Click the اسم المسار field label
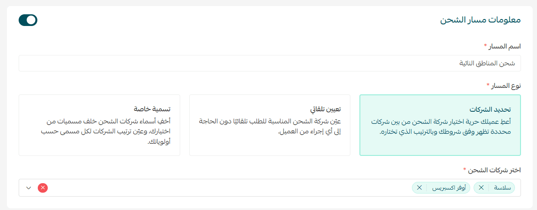The image size is (537, 210). pos(505,46)
